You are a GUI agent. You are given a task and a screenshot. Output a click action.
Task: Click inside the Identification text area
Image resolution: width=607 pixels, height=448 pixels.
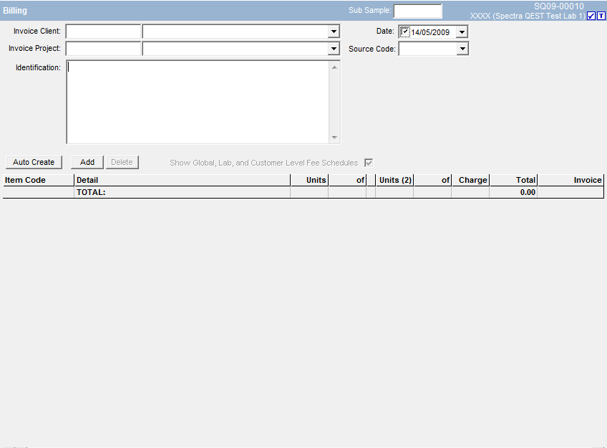pyautogui.click(x=197, y=102)
